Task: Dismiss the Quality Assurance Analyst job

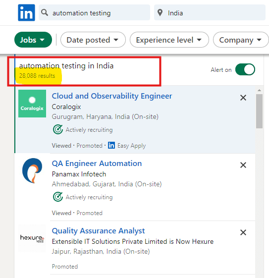Action: 243,232
